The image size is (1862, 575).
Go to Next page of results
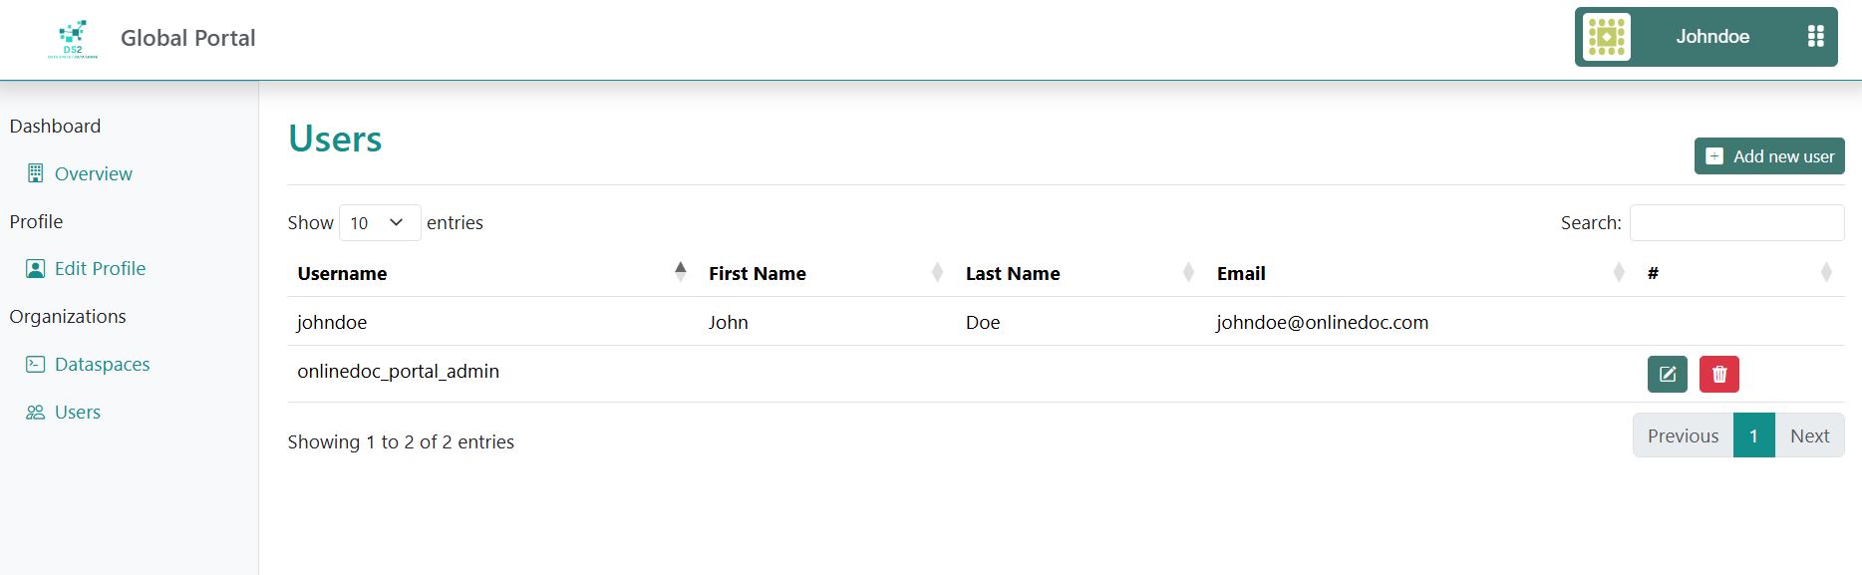(1808, 435)
